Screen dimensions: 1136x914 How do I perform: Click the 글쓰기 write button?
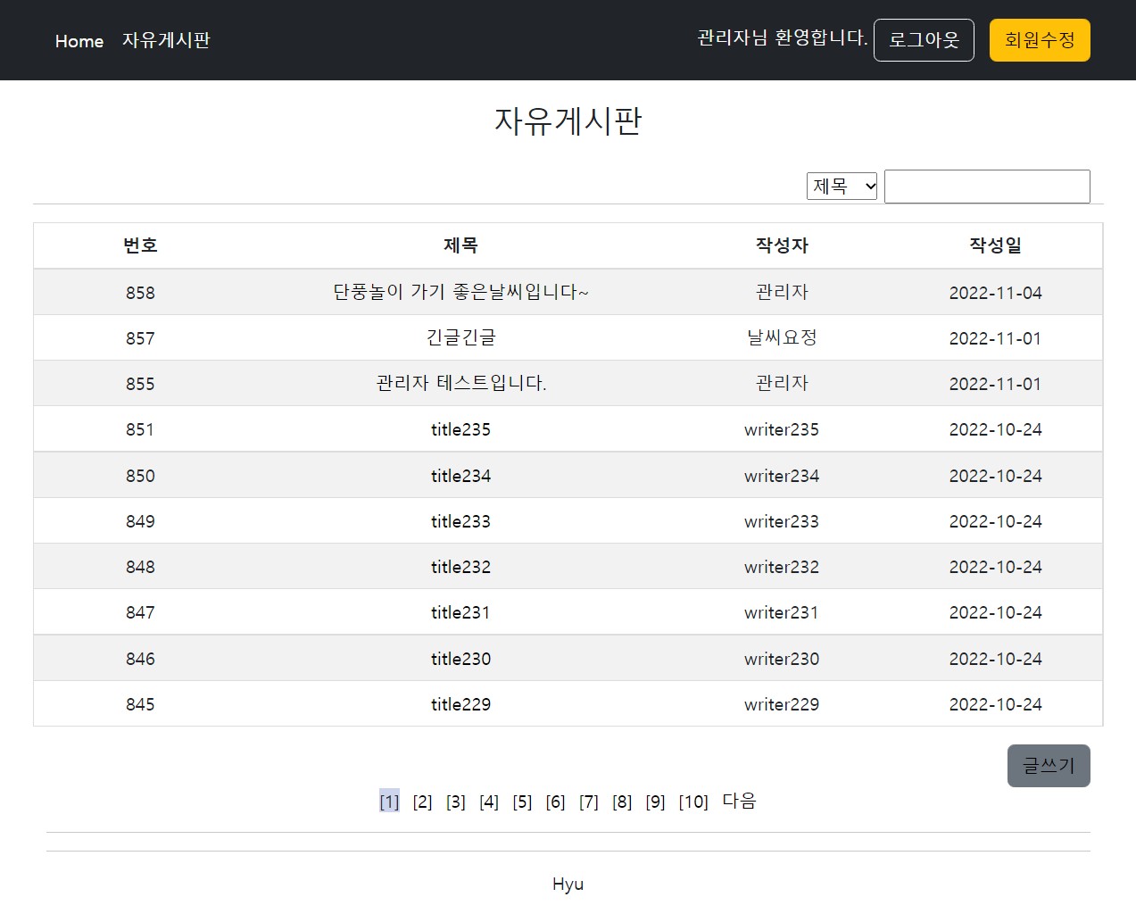tap(1049, 766)
